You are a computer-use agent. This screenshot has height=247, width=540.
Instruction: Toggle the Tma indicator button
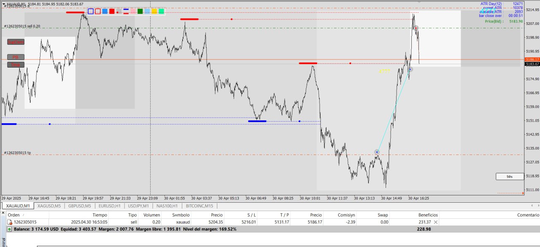(16, 65)
